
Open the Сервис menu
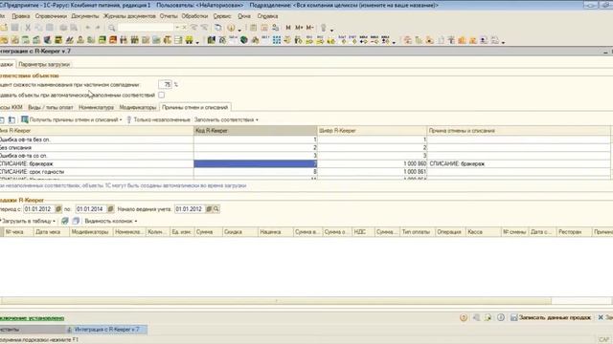click(222, 16)
